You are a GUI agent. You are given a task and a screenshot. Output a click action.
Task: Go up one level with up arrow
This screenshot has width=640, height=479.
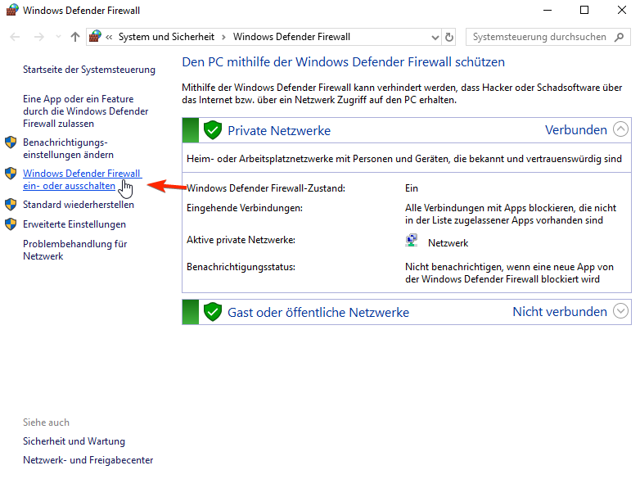point(75,37)
